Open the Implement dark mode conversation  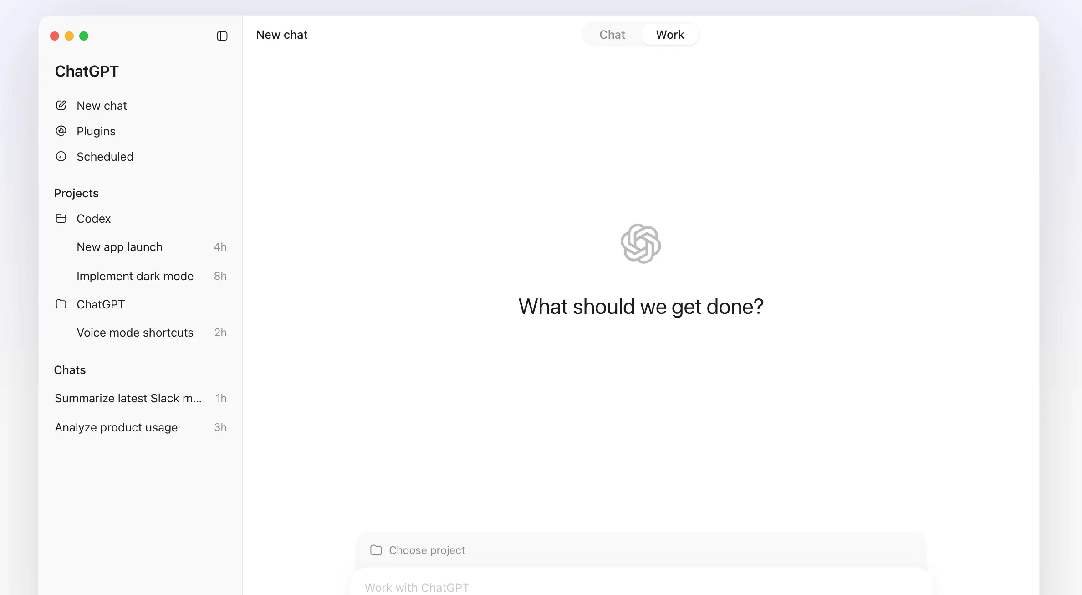coord(141,276)
